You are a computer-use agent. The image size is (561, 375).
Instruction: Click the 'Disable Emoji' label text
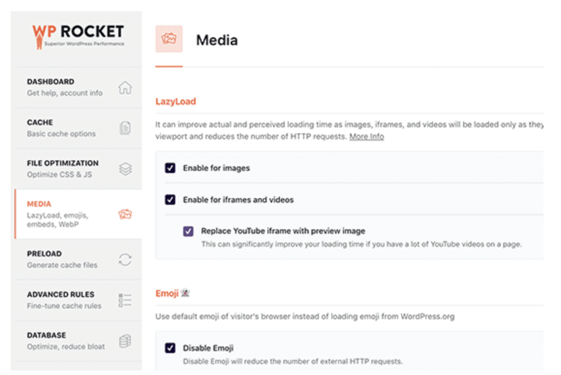pyautogui.click(x=208, y=348)
